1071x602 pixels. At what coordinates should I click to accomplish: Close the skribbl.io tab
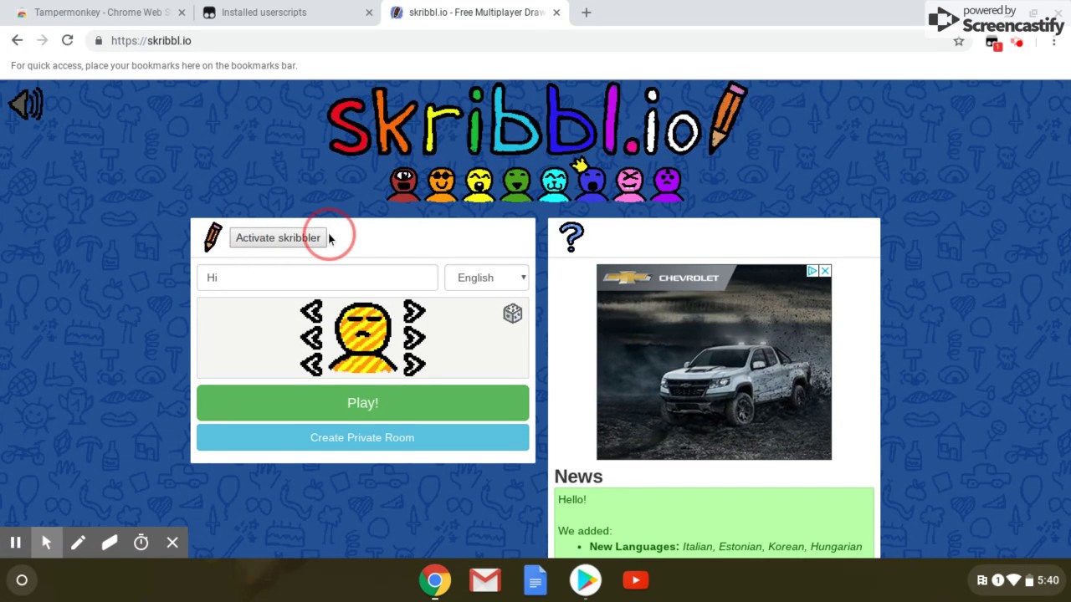point(557,13)
